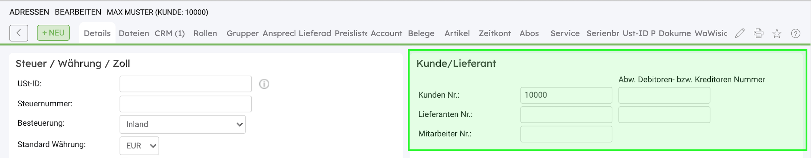Image resolution: width=811 pixels, height=158 pixels.
Task: Select the Rollen tab
Action: click(x=205, y=33)
